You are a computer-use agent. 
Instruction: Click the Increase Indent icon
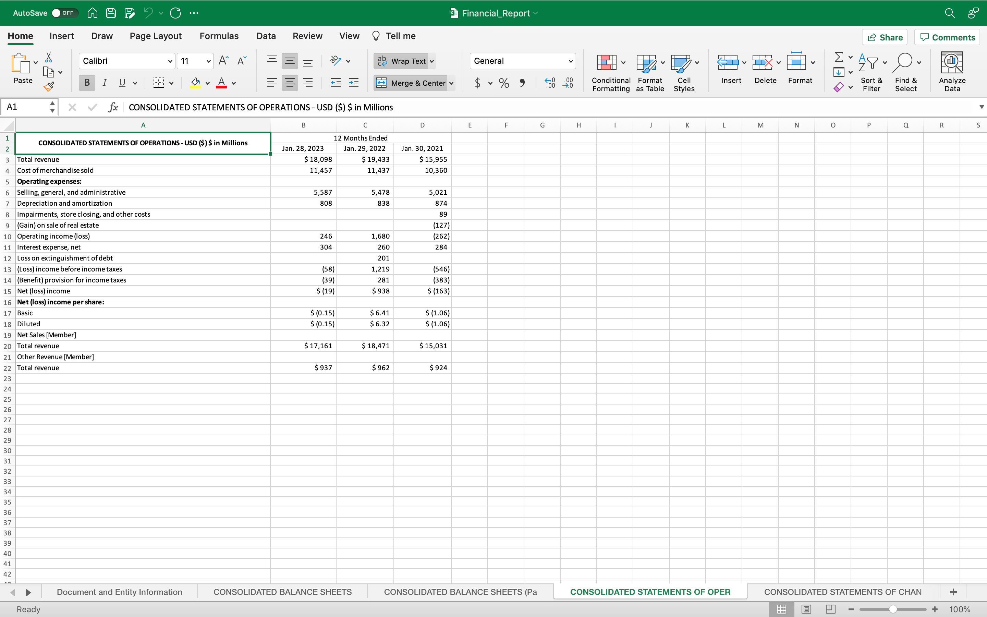[x=354, y=83]
